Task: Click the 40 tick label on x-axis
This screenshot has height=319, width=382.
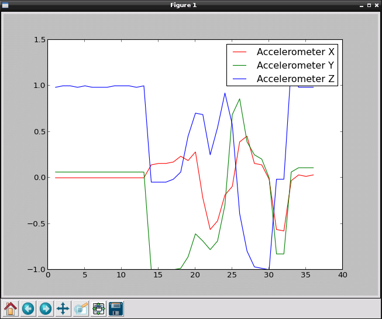Action: (x=342, y=275)
